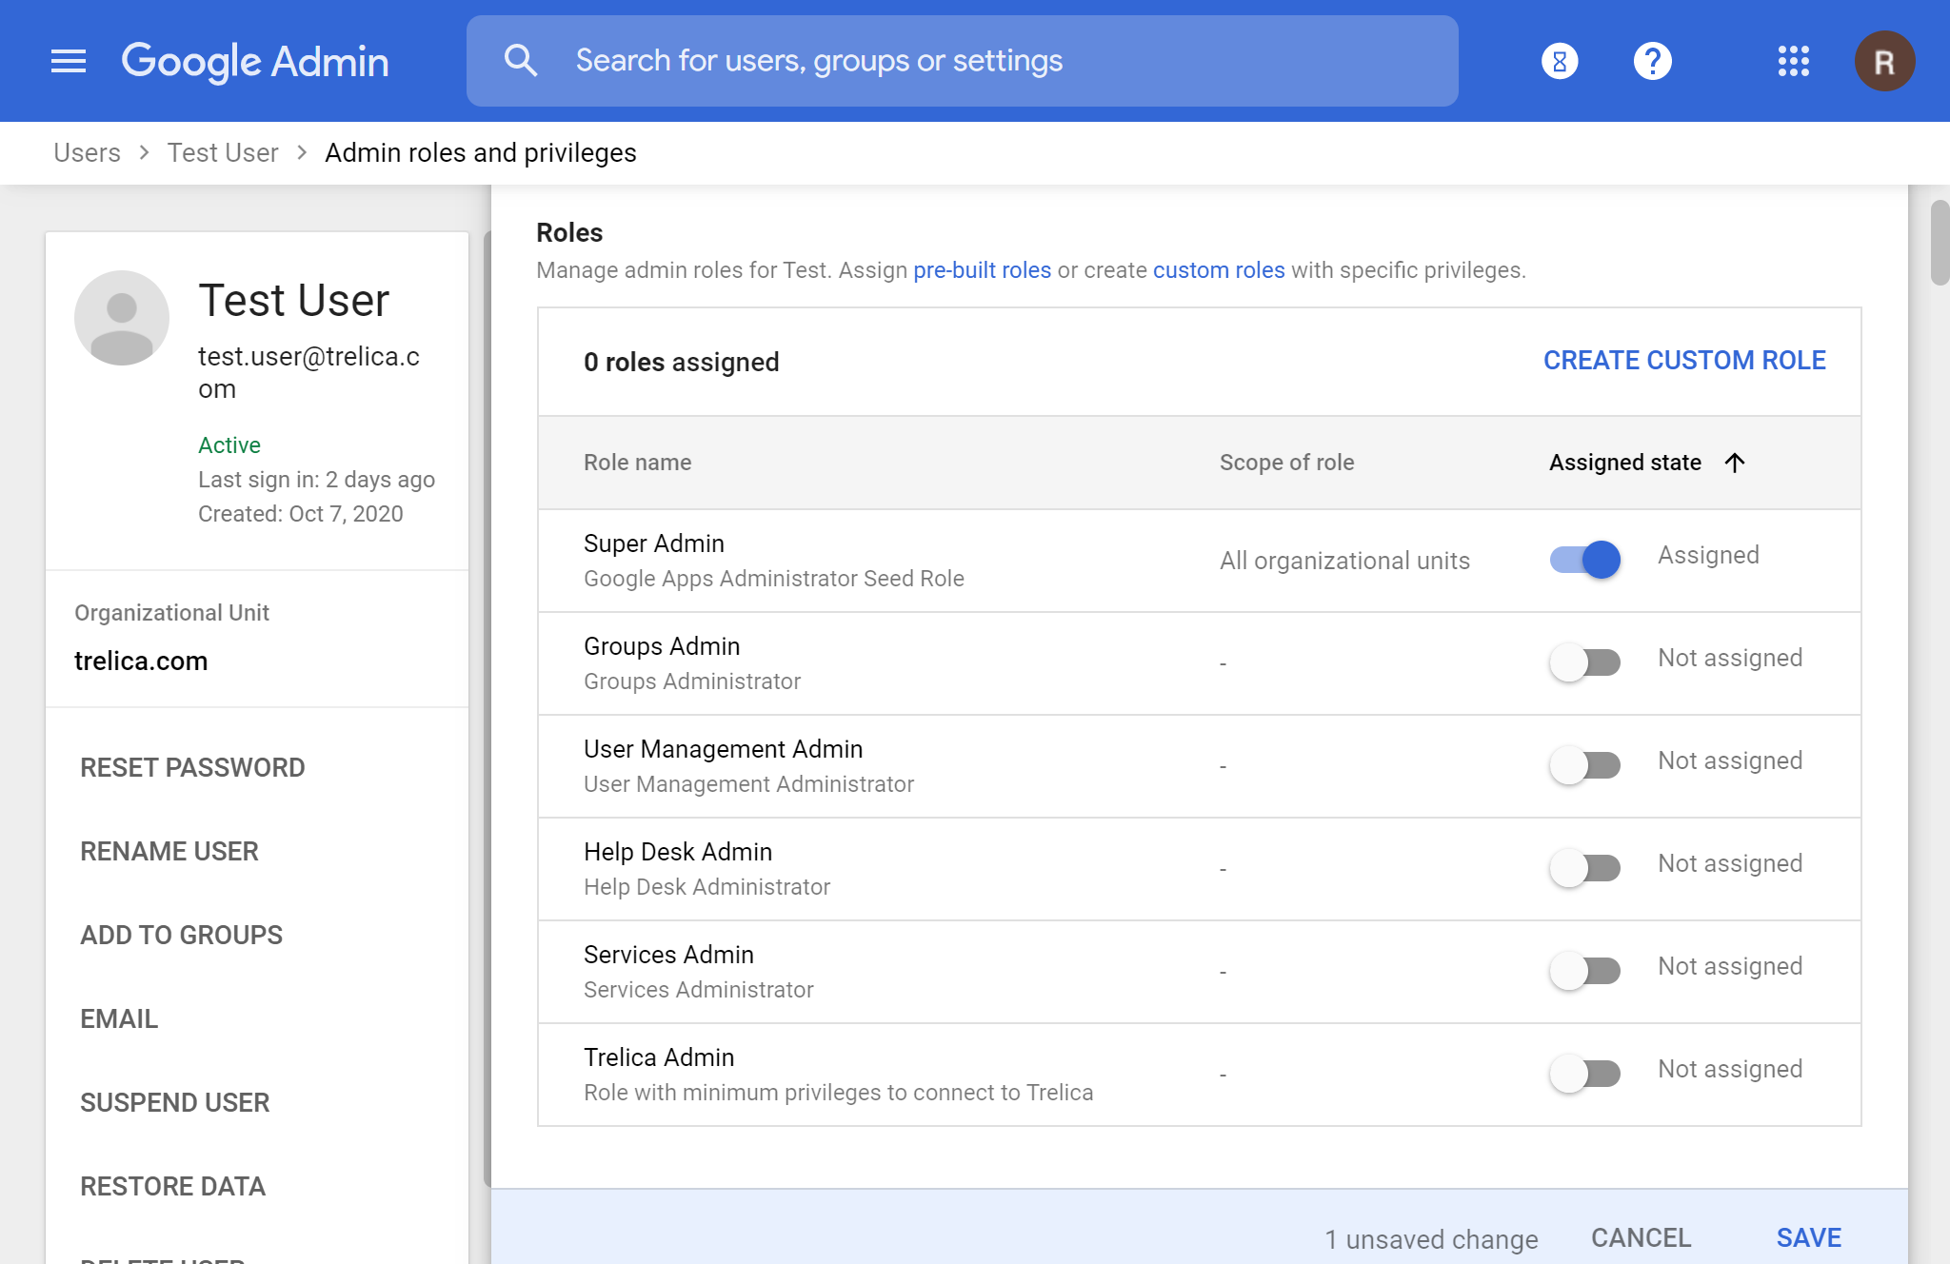The width and height of the screenshot is (1950, 1264).
Task: Click the 1 unsaved change text
Action: 1431,1239
